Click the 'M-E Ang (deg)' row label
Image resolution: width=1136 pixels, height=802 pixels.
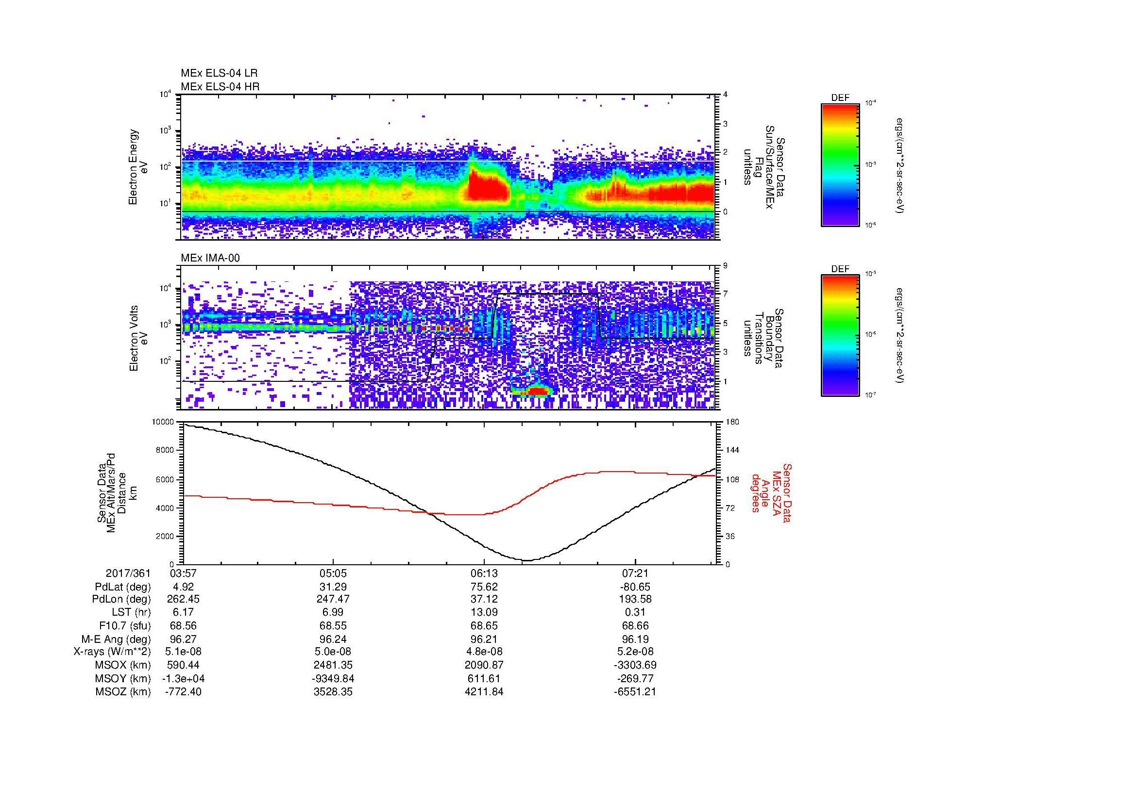point(116,639)
